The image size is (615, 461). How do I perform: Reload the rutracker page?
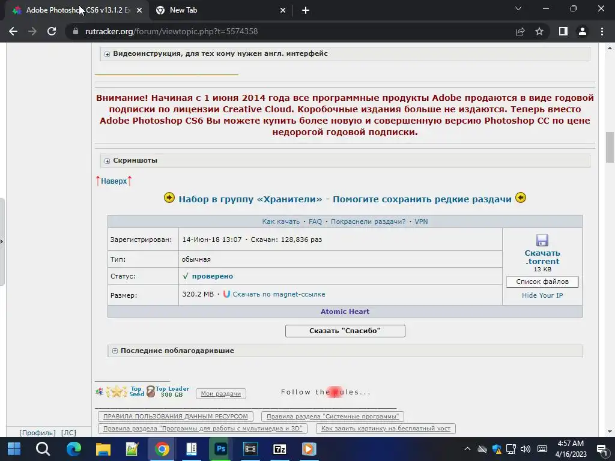tap(52, 31)
